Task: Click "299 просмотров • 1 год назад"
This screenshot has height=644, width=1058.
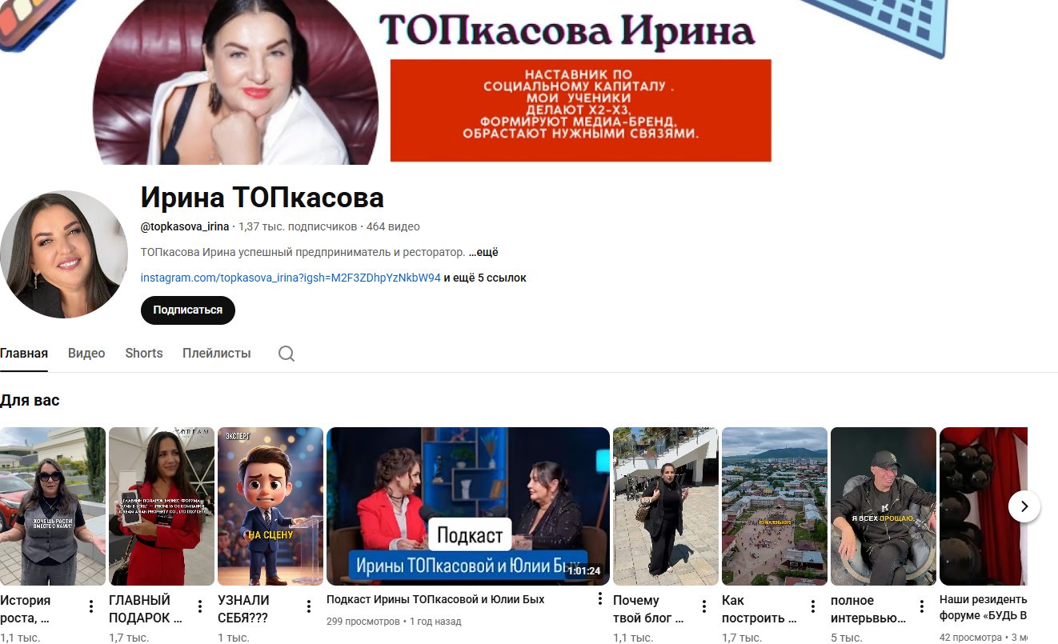Action: (394, 621)
